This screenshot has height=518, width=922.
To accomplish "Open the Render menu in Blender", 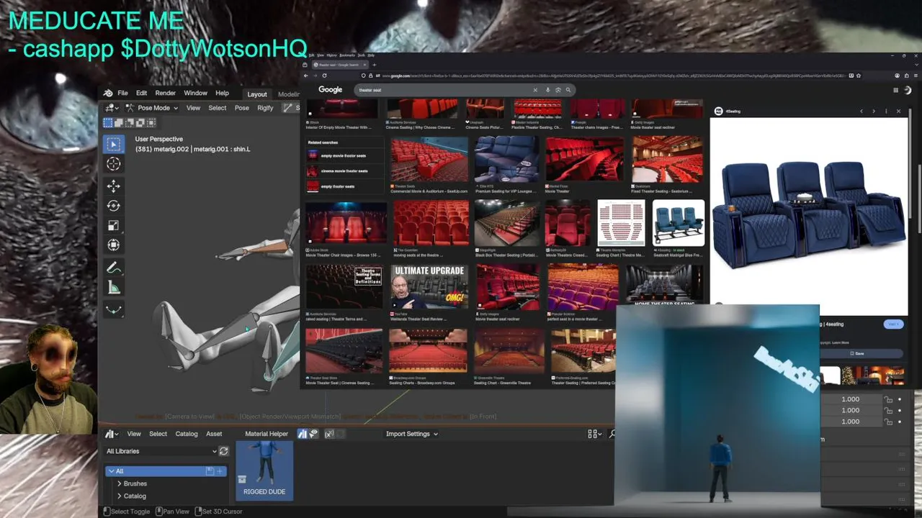I will pos(165,93).
